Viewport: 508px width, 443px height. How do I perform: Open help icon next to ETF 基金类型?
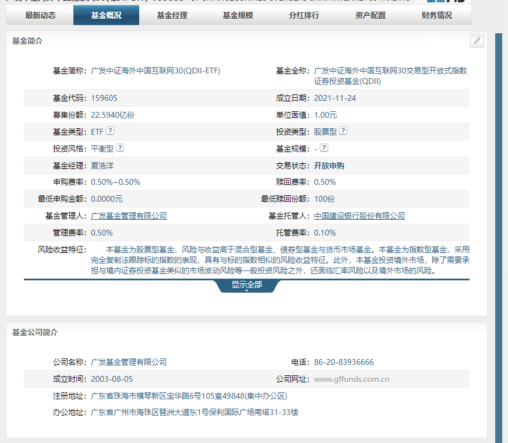click(110, 131)
